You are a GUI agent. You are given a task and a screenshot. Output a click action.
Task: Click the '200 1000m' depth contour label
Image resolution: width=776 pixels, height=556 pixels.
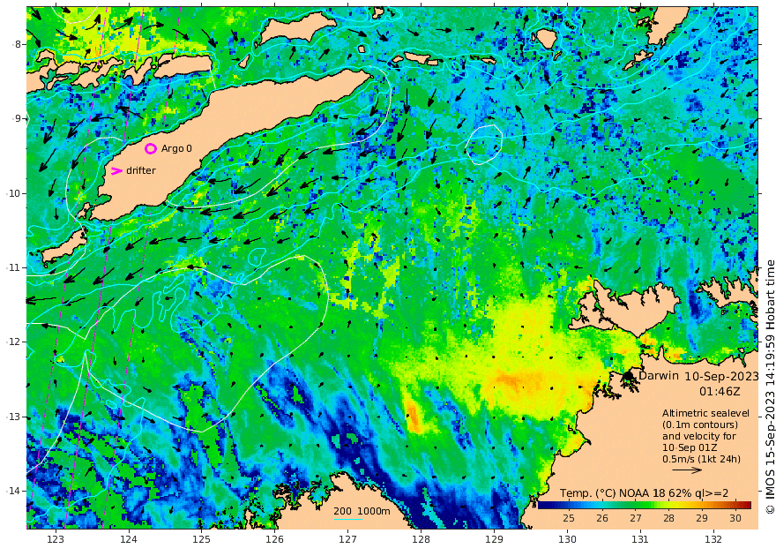362,511
